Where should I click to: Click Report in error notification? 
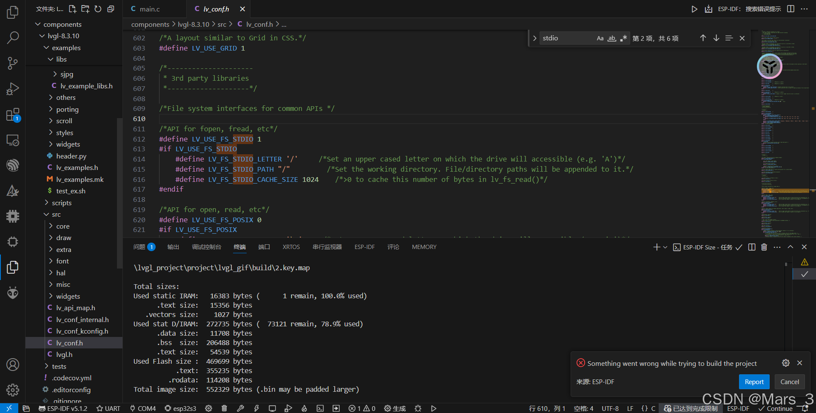[754, 382]
